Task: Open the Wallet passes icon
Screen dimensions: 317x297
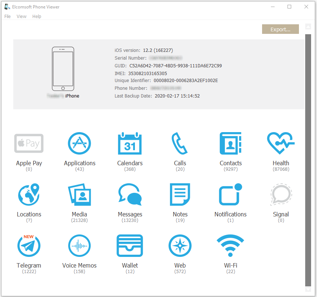Action: pyautogui.click(x=130, y=245)
